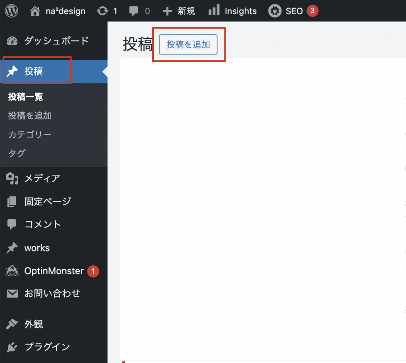Click the WordPress logo icon
This screenshot has height=363, width=406.
pos(11,11)
